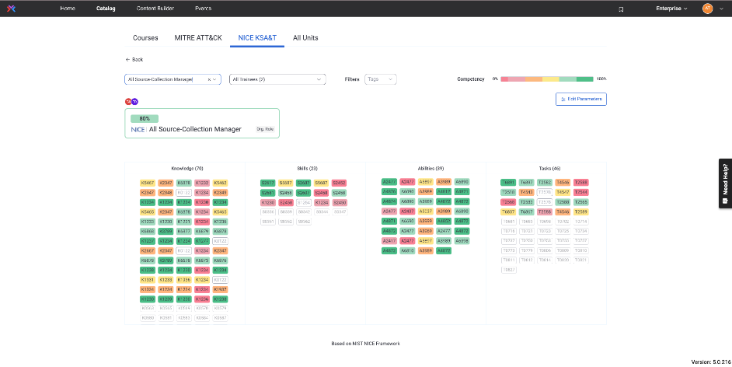The width and height of the screenshot is (732, 367).
Task: Click the Org. Role tag on card
Action: click(x=265, y=129)
